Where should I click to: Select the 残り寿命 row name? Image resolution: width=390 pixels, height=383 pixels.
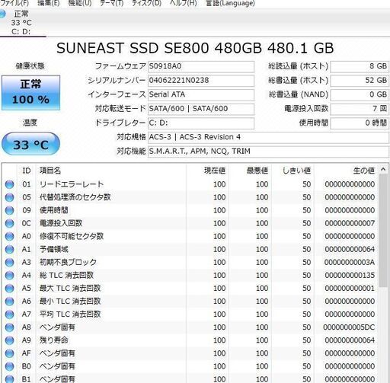[x=54, y=340]
